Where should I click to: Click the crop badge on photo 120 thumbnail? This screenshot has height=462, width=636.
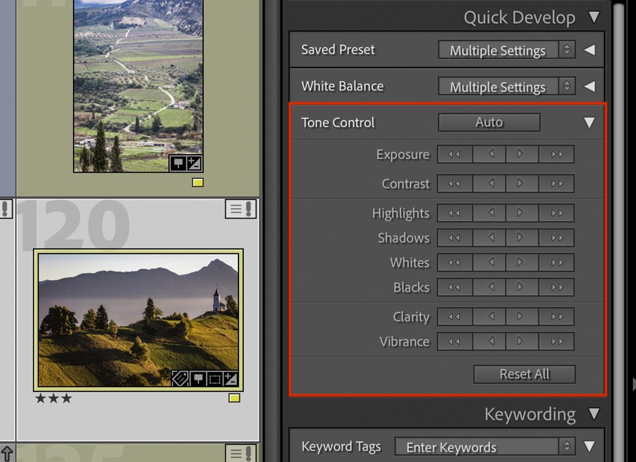pyautogui.click(x=214, y=378)
